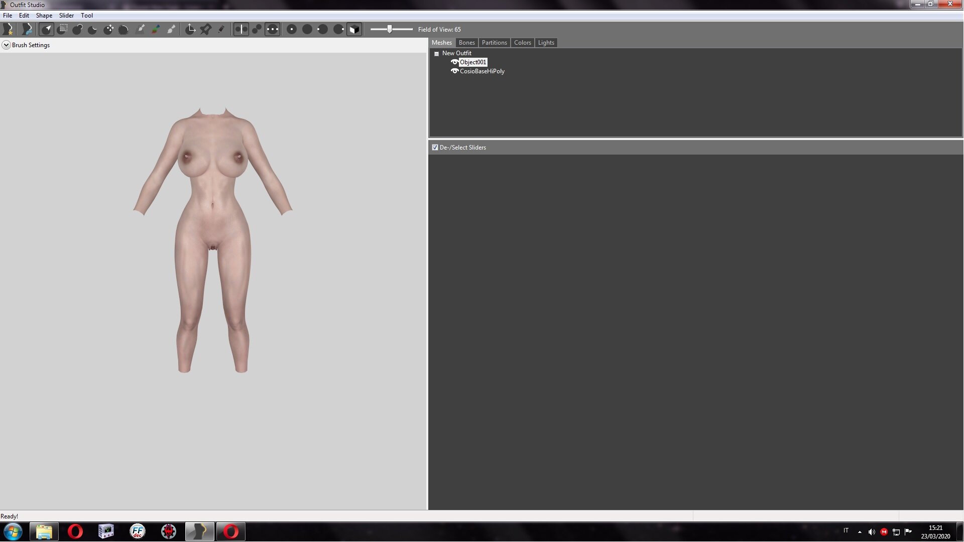Hide the CosioBaseHiPoly mesh via eye icon
Image resolution: width=964 pixels, height=542 pixels.
(x=455, y=71)
